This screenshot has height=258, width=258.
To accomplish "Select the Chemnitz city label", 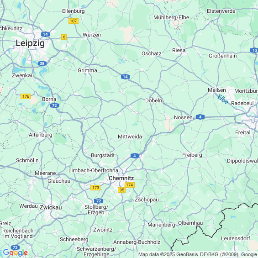I will 121,178.
